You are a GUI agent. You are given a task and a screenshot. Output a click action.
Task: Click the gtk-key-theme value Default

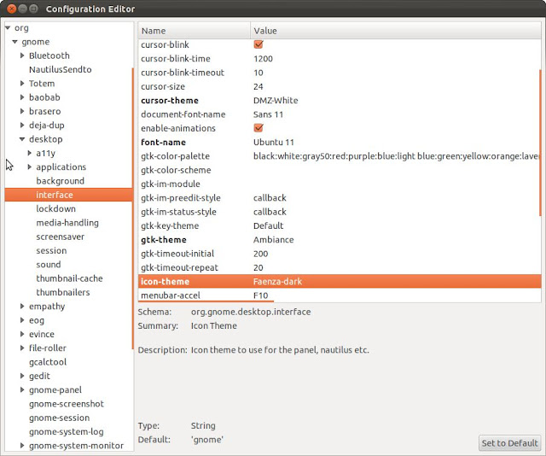pyautogui.click(x=268, y=226)
